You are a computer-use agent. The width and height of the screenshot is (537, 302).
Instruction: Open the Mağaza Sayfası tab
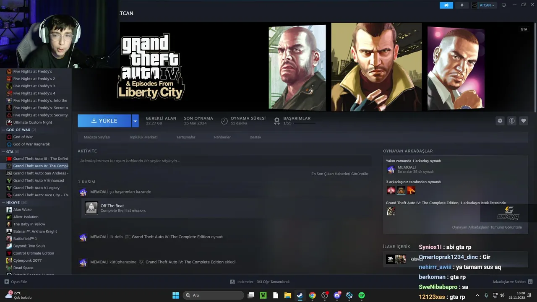97,137
